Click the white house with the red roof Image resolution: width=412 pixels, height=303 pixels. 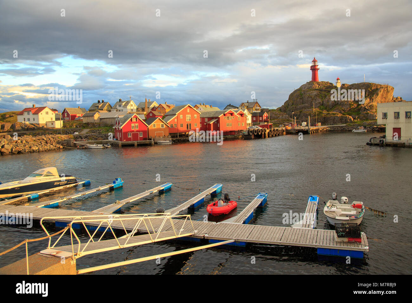[x=36, y=115]
